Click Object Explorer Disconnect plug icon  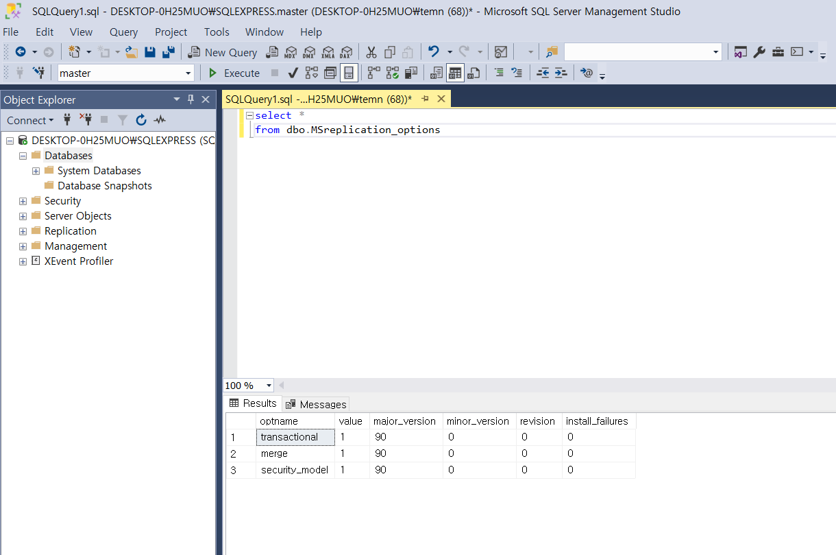click(86, 120)
